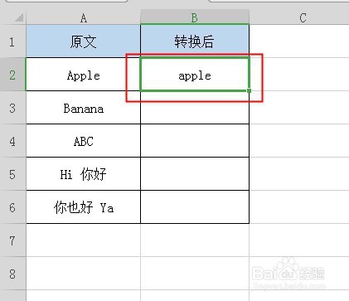
Task: Select cell containing 你也好 Ya
Action: (x=83, y=207)
